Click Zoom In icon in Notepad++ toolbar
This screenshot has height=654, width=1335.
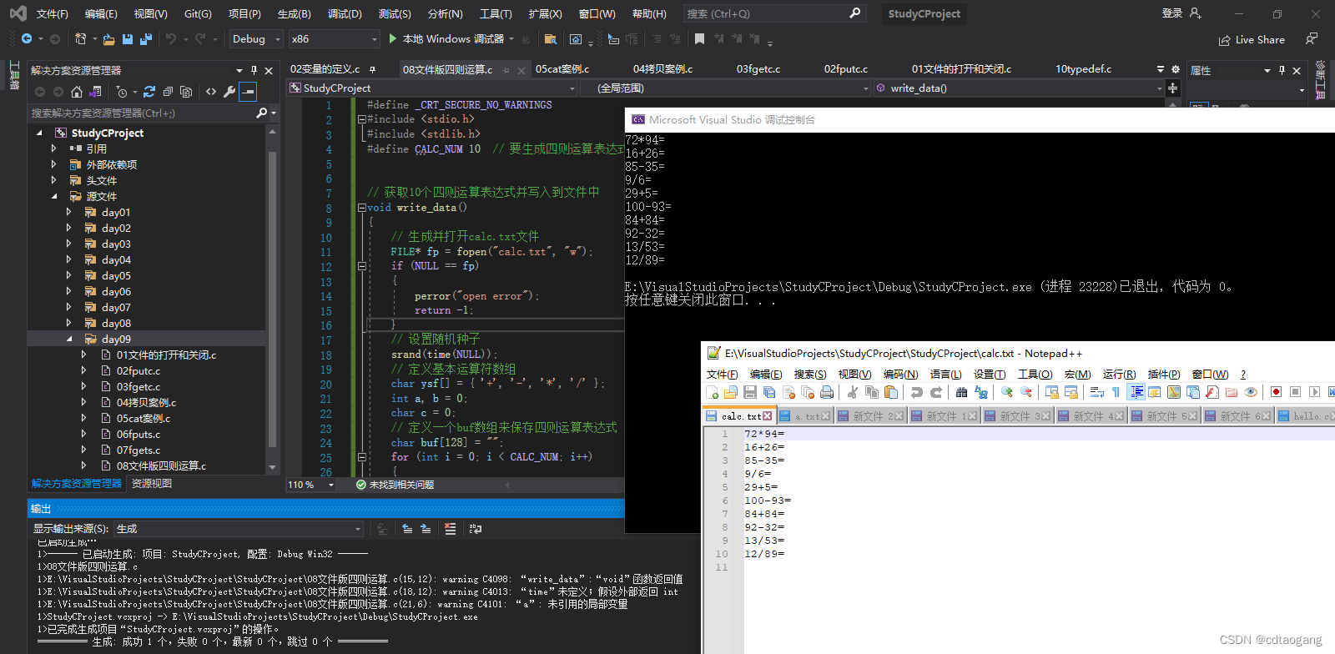[1007, 392]
